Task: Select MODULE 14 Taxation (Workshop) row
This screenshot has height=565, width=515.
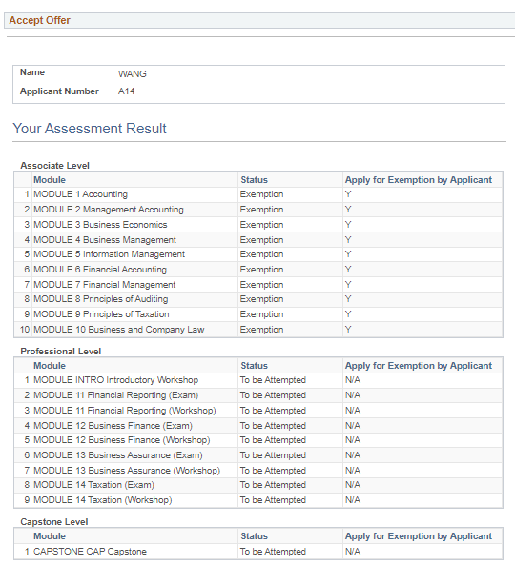Action: tap(257, 500)
